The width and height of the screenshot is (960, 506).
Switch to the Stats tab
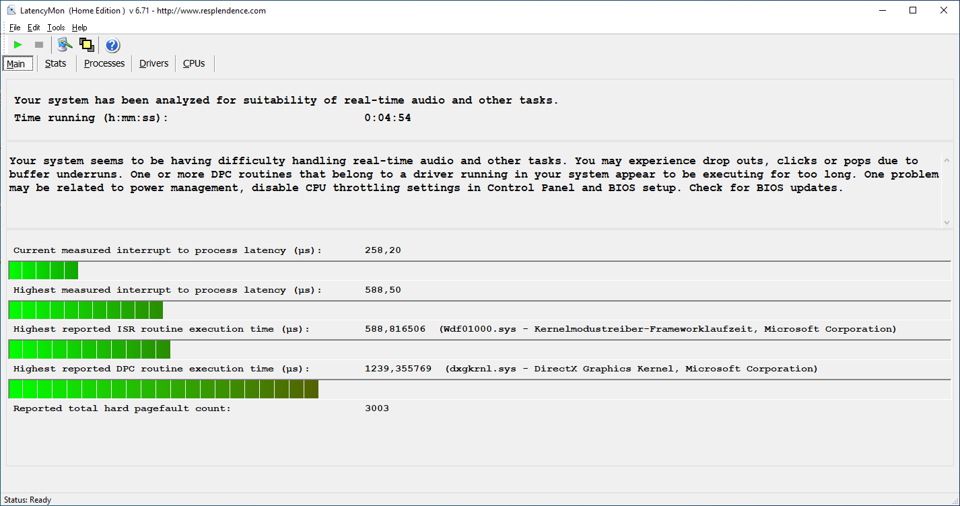pos(56,63)
